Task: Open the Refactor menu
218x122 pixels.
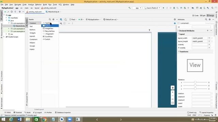Action: pyautogui.click(x=38, y=4)
